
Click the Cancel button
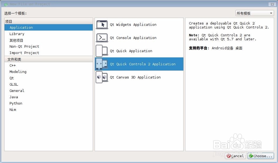click(235, 156)
